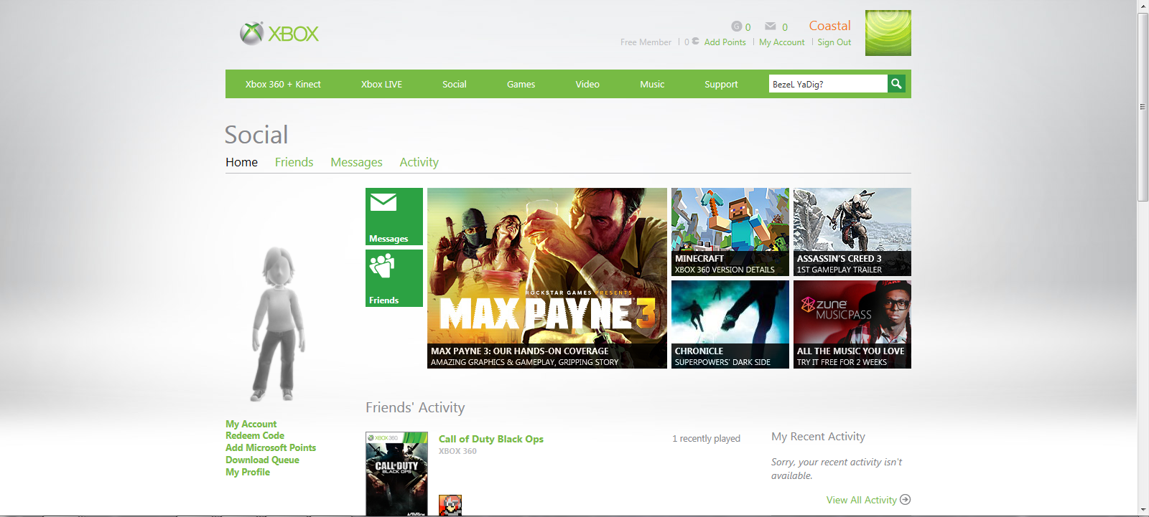Click the View All Activity link

(x=861, y=500)
